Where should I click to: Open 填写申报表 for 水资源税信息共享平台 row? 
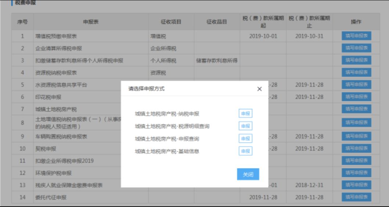click(x=356, y=84)
